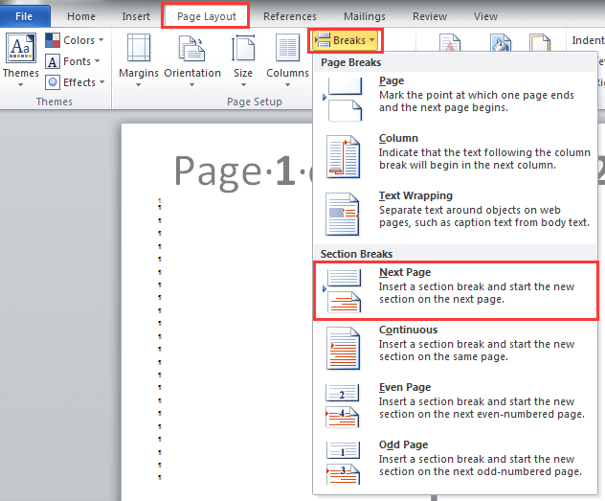Click the theme Effects icon
The width and height of the screenshot is (605, 501).
coord(54,82)
